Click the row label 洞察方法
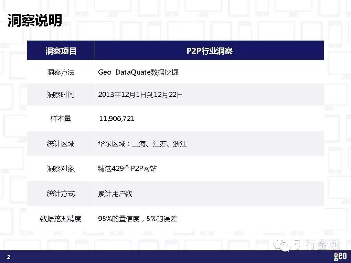351x263 pixels. [x=61, y=72]
